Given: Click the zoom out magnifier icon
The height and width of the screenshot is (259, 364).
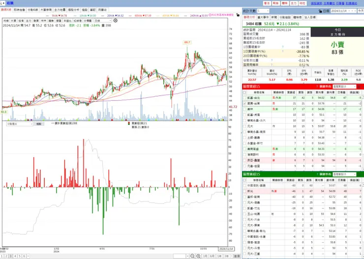Looking at the screenshot, I should point(192,256).
